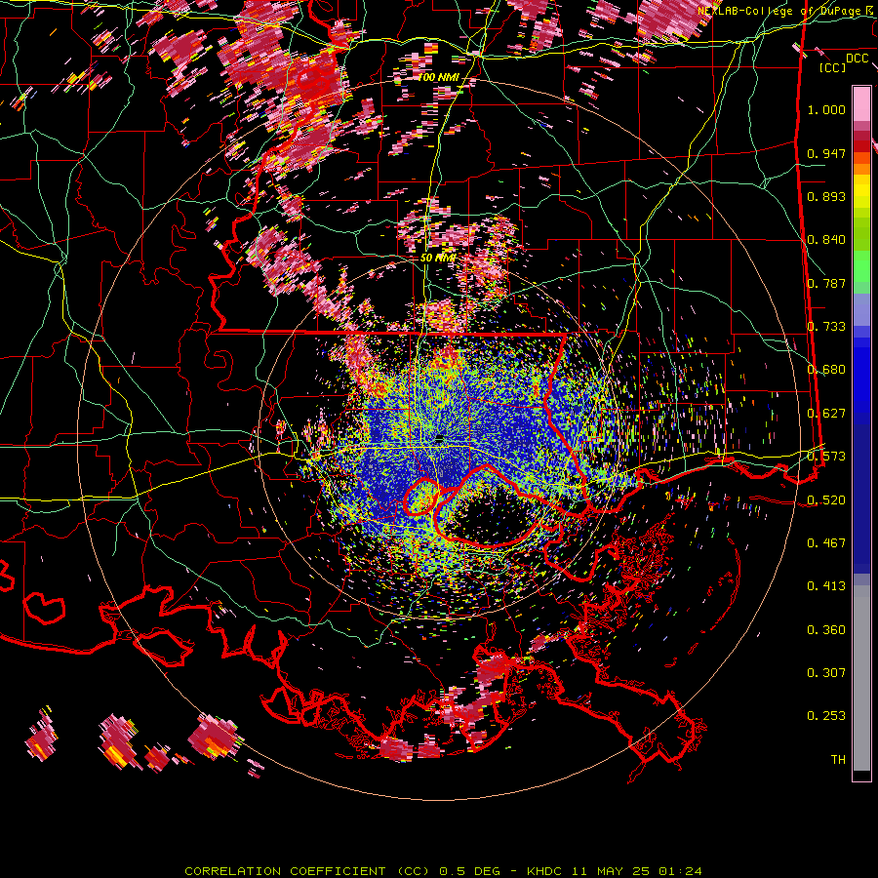This screenshot has width=878, height=878.
Task: Click the 0.947 color scale value
Action: [826, 153]
